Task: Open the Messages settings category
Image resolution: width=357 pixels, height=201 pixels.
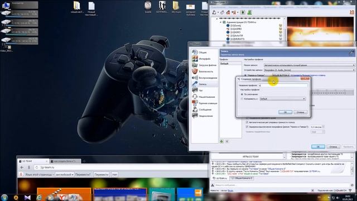Action: click(x=204, y=109)
